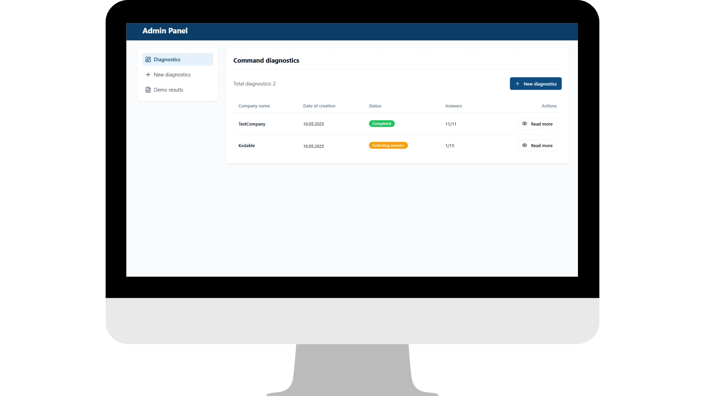Click the Admin Panel title
The image size is (705, 396).
pyautogui.click(x=165, y=31)
